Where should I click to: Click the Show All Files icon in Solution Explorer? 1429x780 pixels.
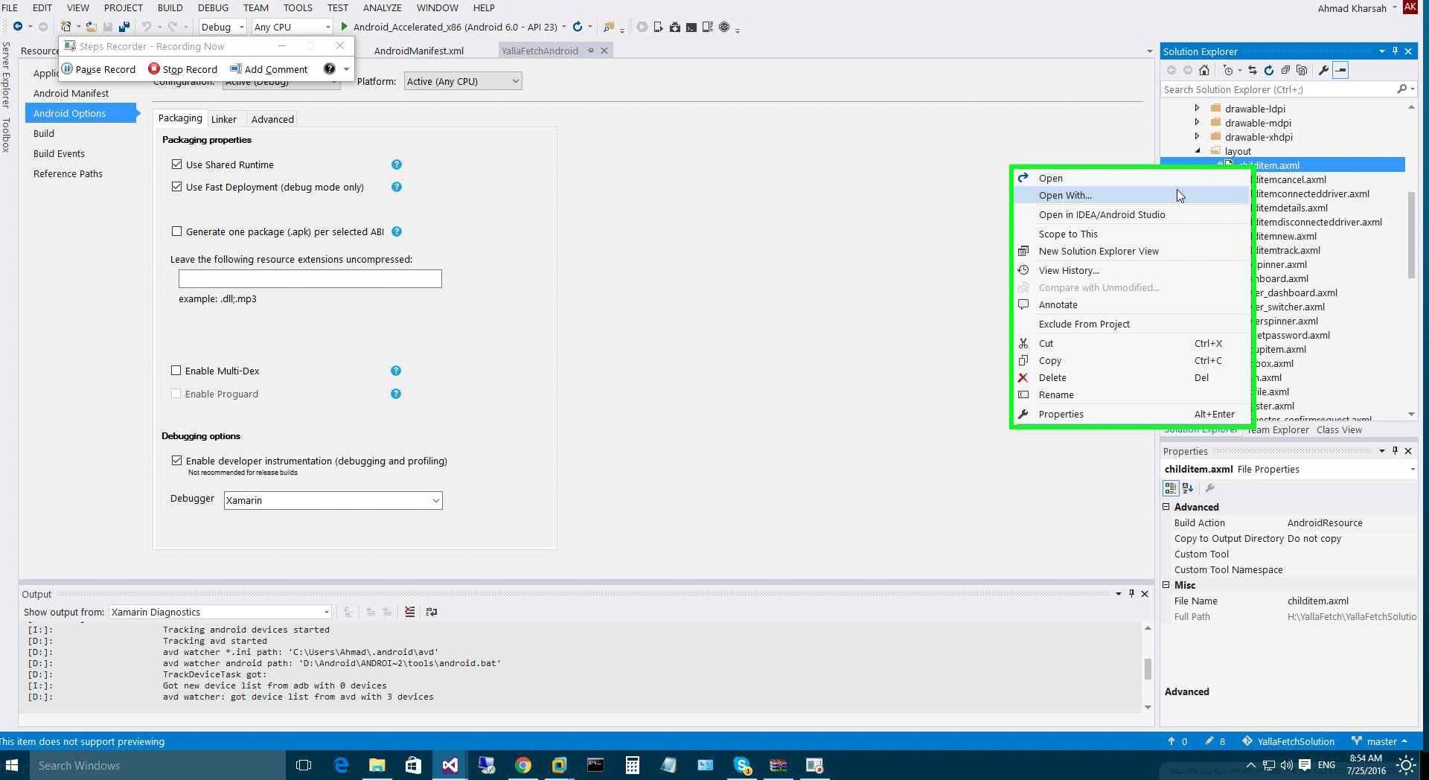1302,70
